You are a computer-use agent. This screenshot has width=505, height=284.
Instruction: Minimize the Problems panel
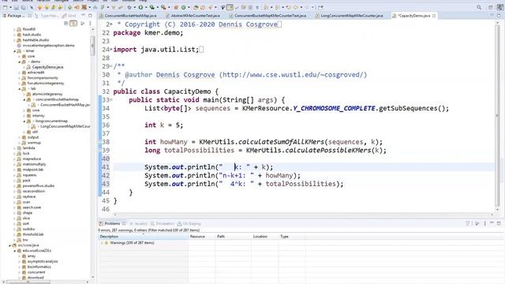(492, 222)
